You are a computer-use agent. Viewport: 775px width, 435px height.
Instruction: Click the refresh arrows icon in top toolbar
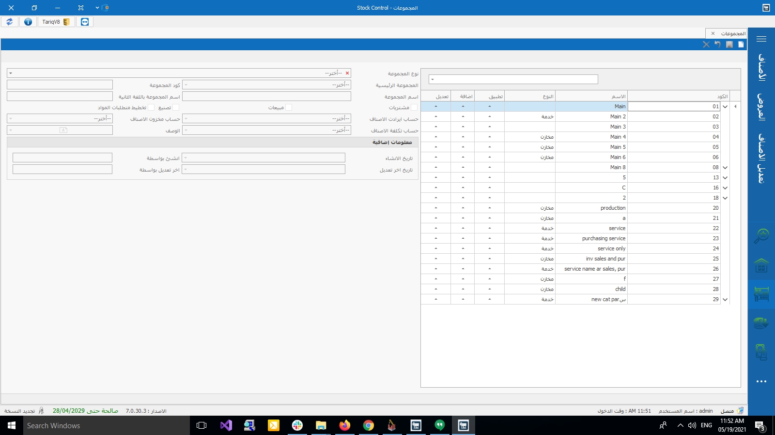[x=10, y=22]
